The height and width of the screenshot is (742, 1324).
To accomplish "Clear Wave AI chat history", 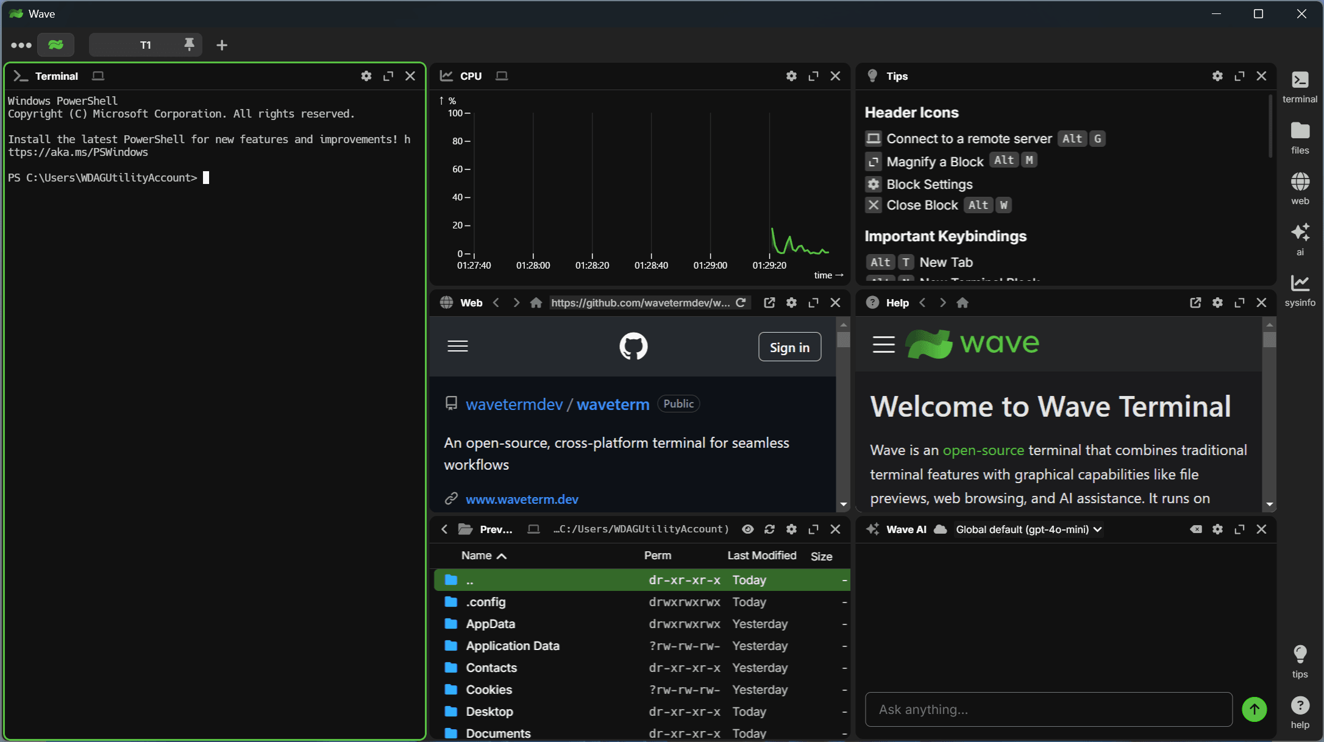I will click(1195, 529).
